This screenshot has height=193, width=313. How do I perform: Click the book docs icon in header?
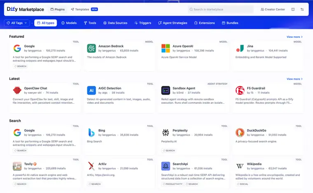coord(293,9)
